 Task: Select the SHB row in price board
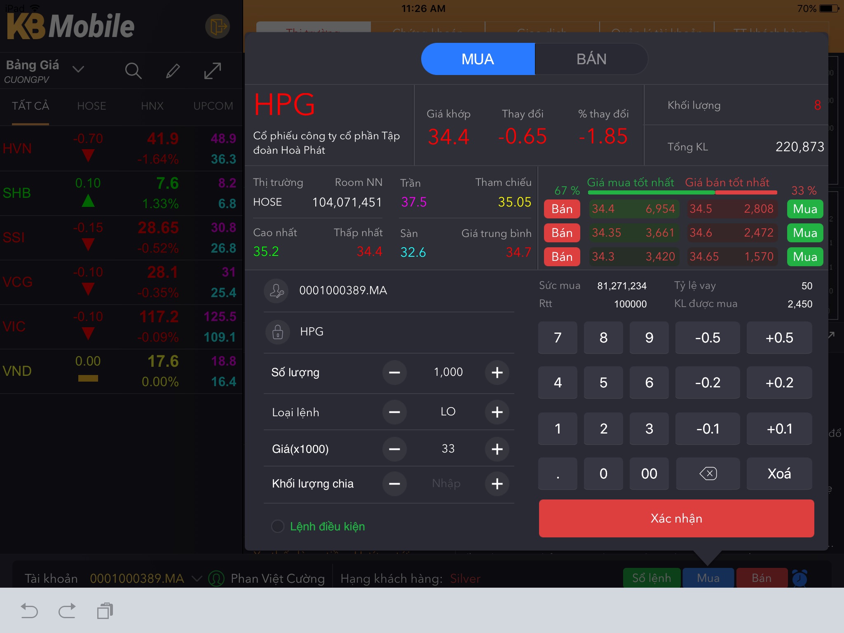coord(121,193)
